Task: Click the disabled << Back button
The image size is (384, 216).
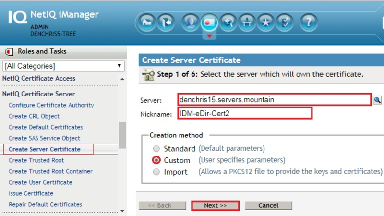Action: point(162,205)
